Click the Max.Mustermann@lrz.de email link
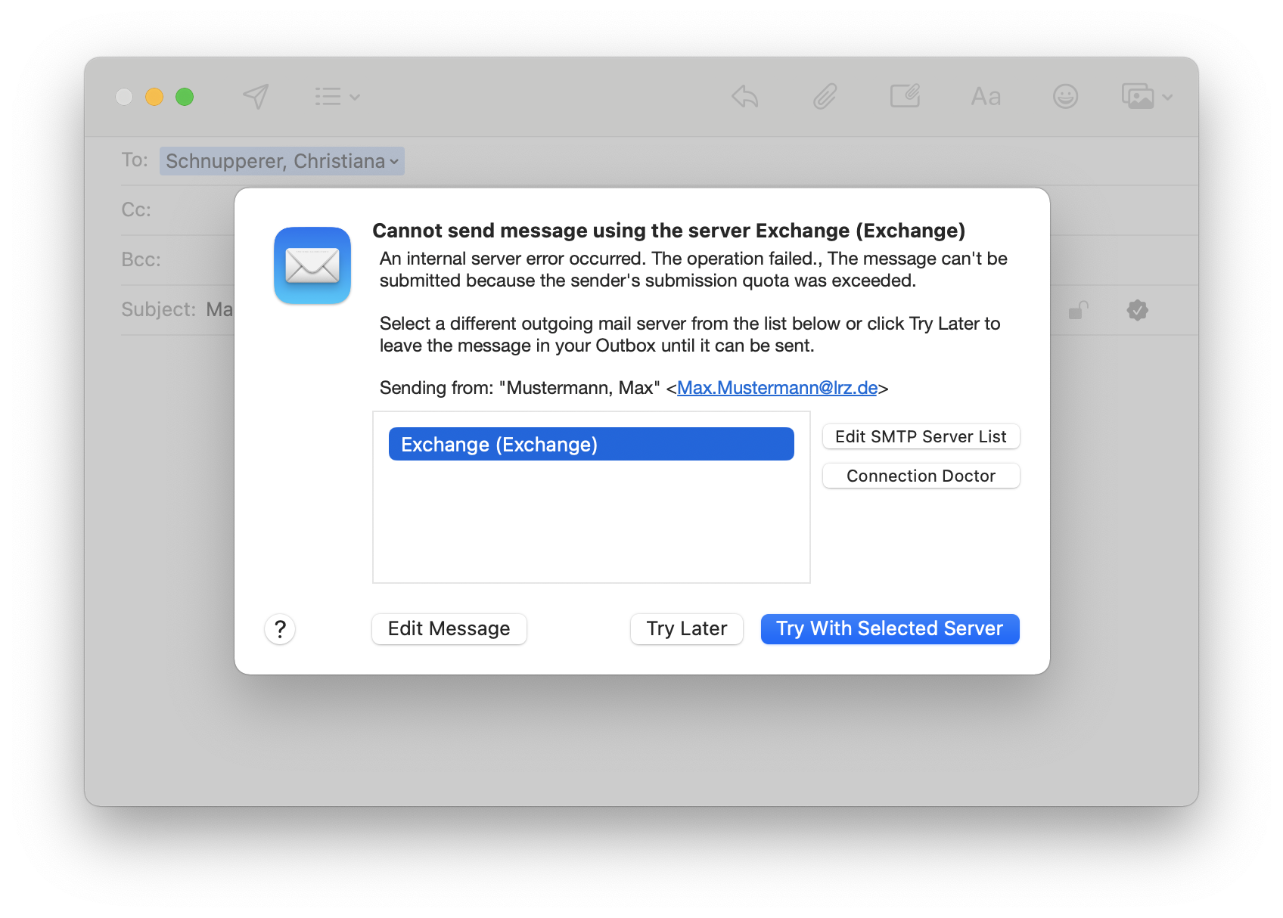 [x=777, y=388]
